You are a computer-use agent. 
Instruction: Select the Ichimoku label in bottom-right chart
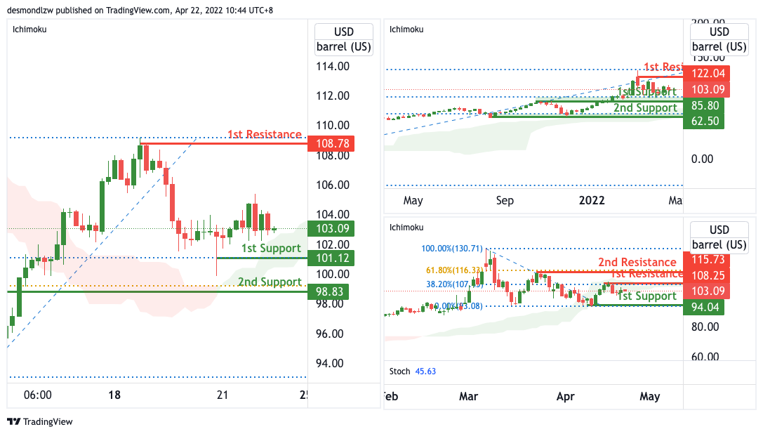[x=406, y=228]
